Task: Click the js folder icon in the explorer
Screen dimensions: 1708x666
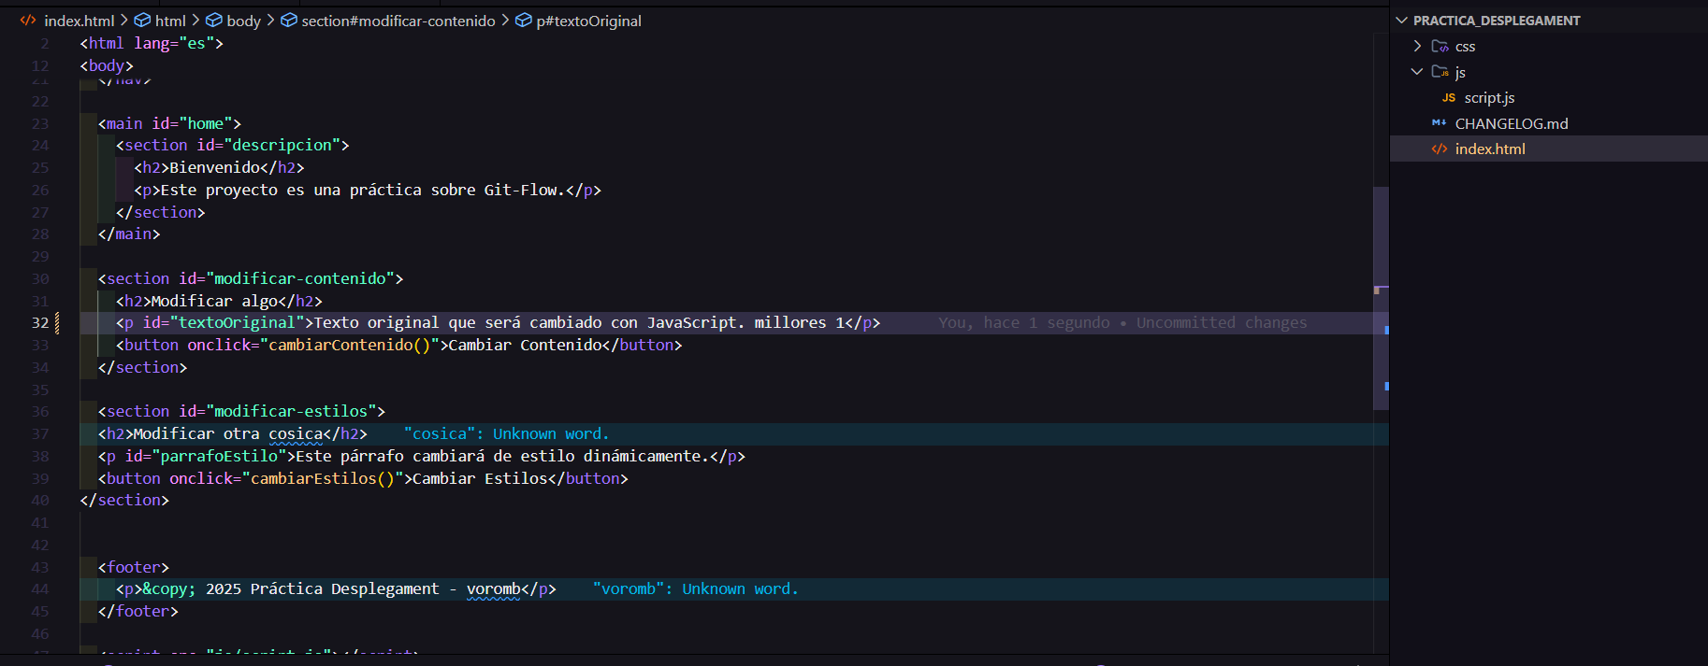Action: tap(1440, 72)
